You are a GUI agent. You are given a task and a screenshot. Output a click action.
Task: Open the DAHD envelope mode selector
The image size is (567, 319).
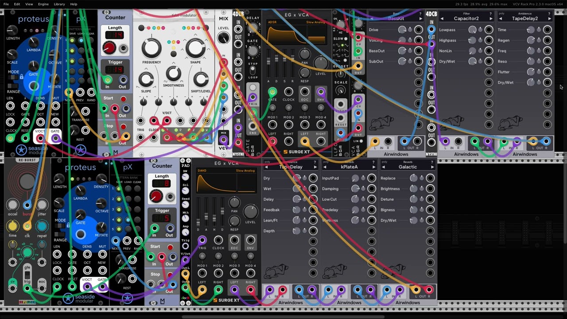click(x=202, y=171)
